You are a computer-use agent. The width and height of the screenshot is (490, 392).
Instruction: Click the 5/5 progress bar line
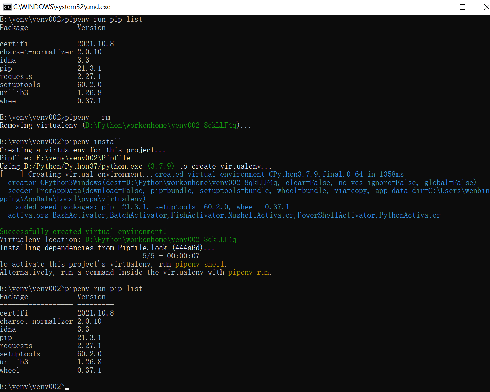click(104, 256)
